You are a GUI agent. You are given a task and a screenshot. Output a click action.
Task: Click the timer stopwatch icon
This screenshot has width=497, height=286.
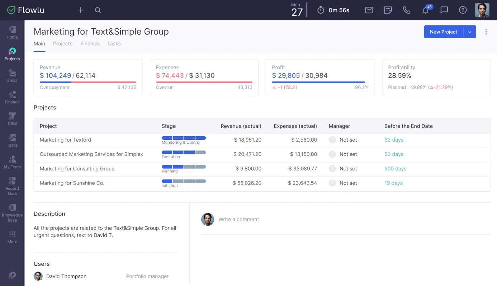click(321, 10)
